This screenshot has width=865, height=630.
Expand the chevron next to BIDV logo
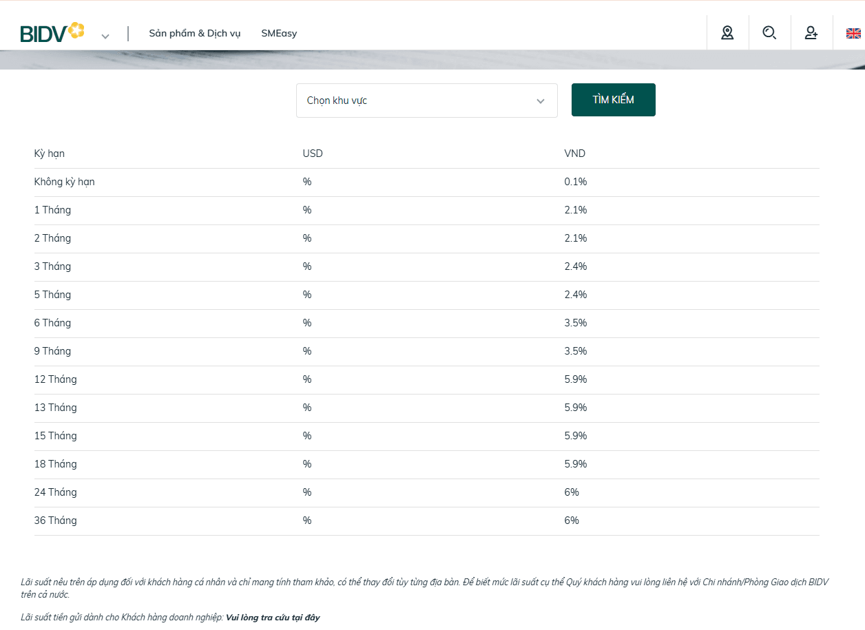(x=105, y=36)
